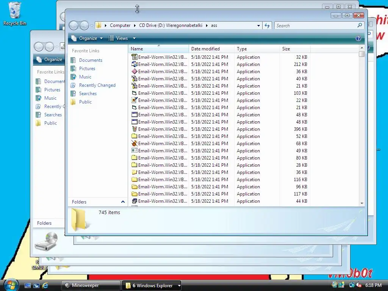Image resolution: width=388 pixels, height=291 pixels.
Task: Open the recent pages dropdown beside nav arrows
Action: point(92,25)
